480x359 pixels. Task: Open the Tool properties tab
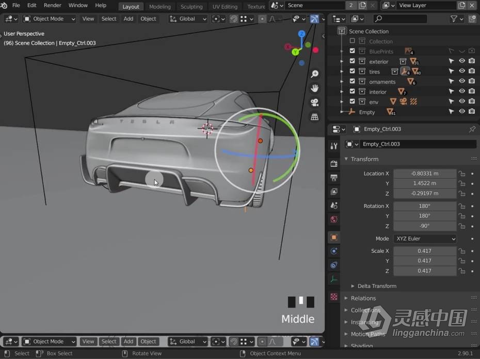tap(334, 146)
